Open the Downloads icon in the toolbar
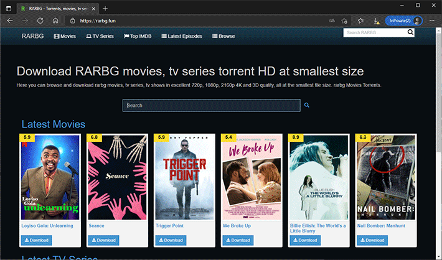 [376, 21]
